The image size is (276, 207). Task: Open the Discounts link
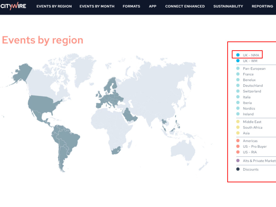point(251,169)
